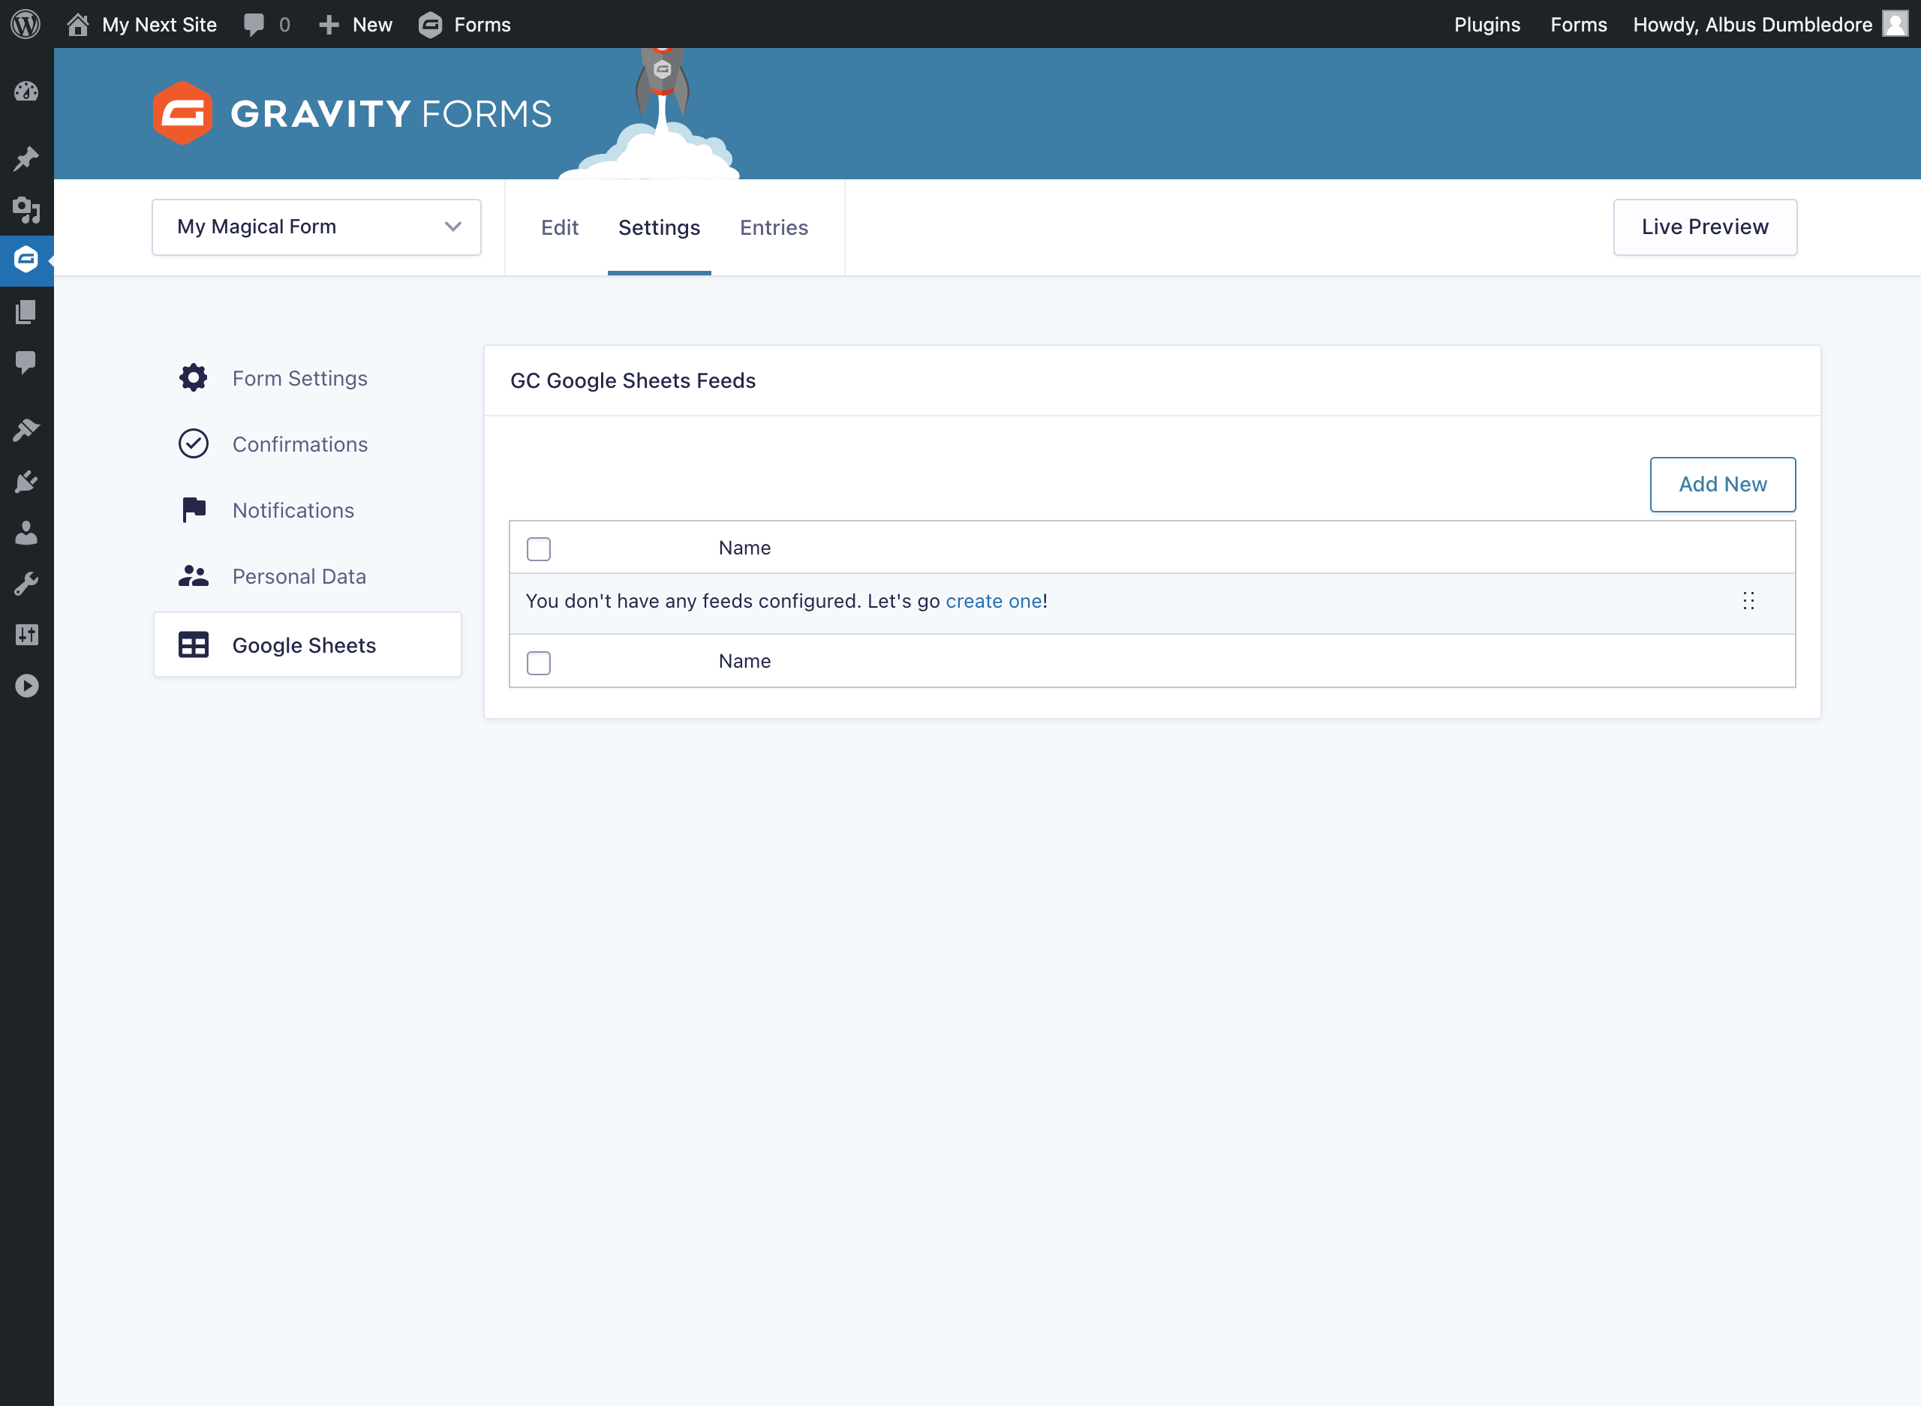Image resolution: width=1921 pixels, height=1406 pixels.
Task: Open the Comments sidebar icon
Action: [26, 362]
